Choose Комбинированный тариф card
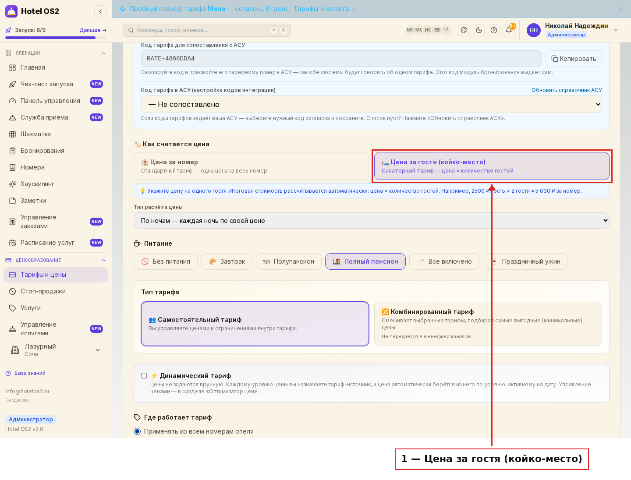Image resolution: width=631 pixels, height=480 pixels. pos(488,324)
